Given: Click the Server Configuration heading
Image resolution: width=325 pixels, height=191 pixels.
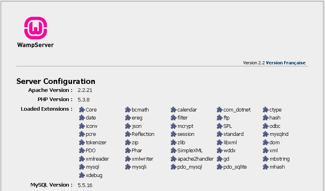Looking at the screenshot, I should pos(56,81).
